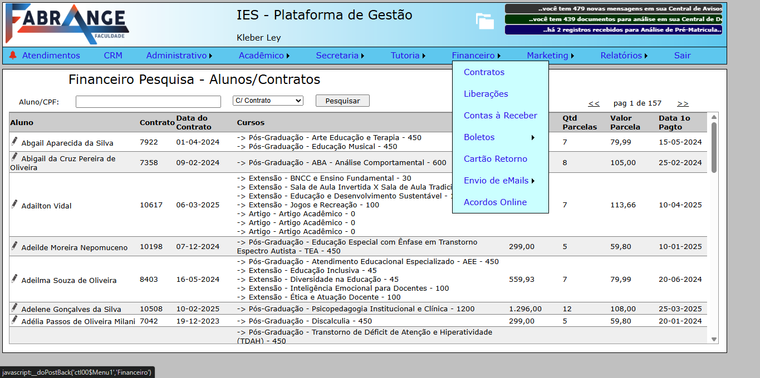Click contract number 8403
Image resolution: width=760 pixels, height=378 pixels.
(x=149, y=280)
